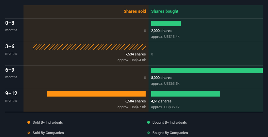Click the 9–12 months orange sold bar

97,94
